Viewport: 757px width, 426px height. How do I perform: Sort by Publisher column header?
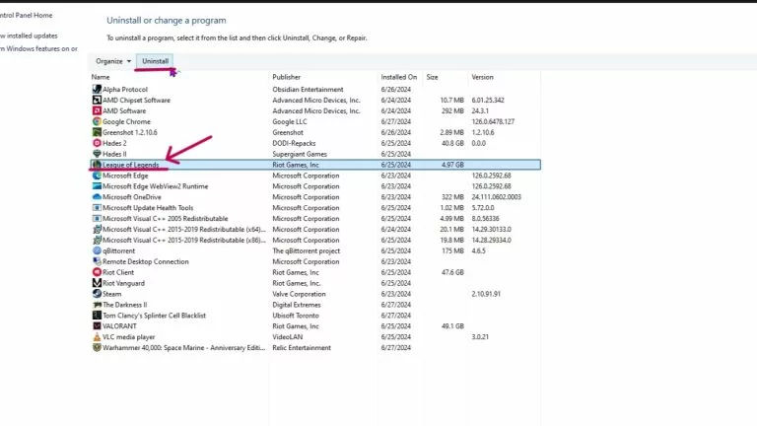pyautogui.click(x=286, y=77)
